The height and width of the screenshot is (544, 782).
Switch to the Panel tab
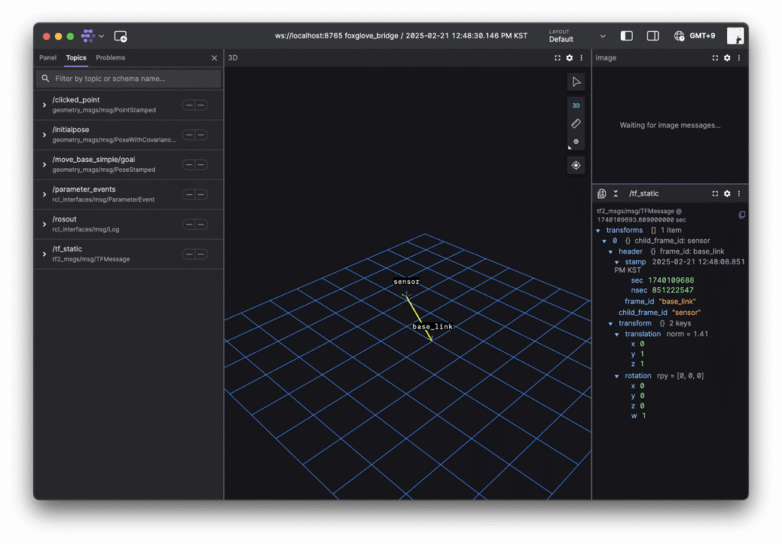(48, 58)
